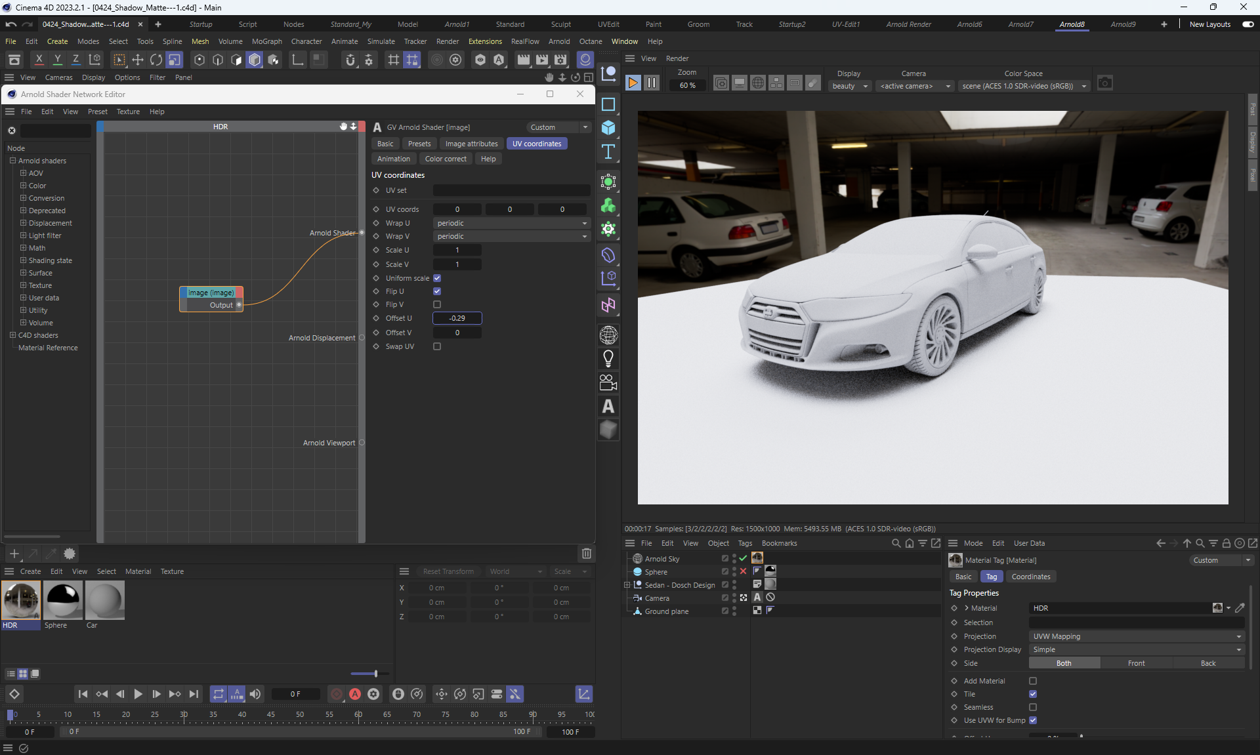Expand the Texture node category

click(x=24, y=285)
